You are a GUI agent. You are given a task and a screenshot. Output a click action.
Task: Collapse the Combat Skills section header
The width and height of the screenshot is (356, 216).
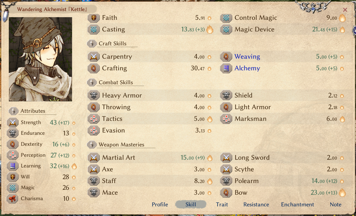[x=116, y=82]
